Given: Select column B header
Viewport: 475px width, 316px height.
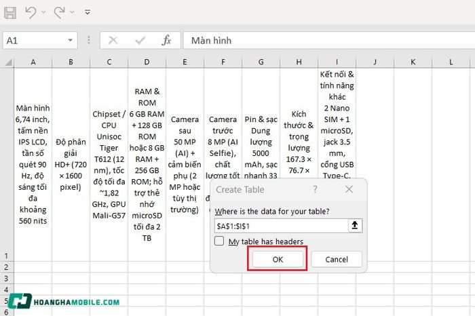Looking at the screenshot, I should pos(71,62).
